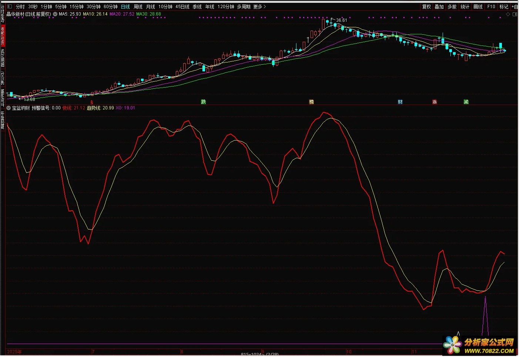Click the +自 add to watchlist button

tap(515, 7)
